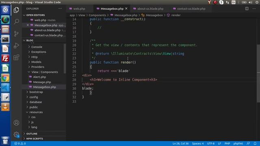Expand the css folder
This screenshot has width=260, height=146.
pyautogui.click(x=33, y=117)
